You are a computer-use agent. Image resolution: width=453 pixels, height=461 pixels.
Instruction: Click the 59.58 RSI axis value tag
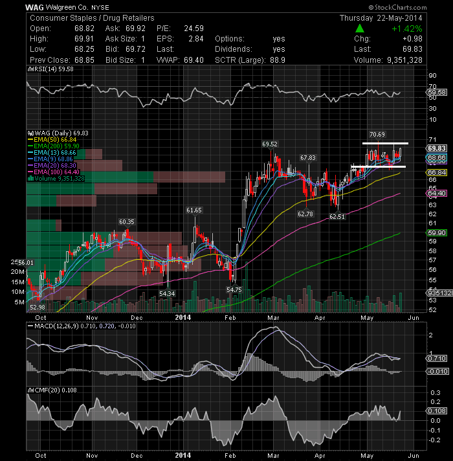pyautogui.click(x=437, y=93)
